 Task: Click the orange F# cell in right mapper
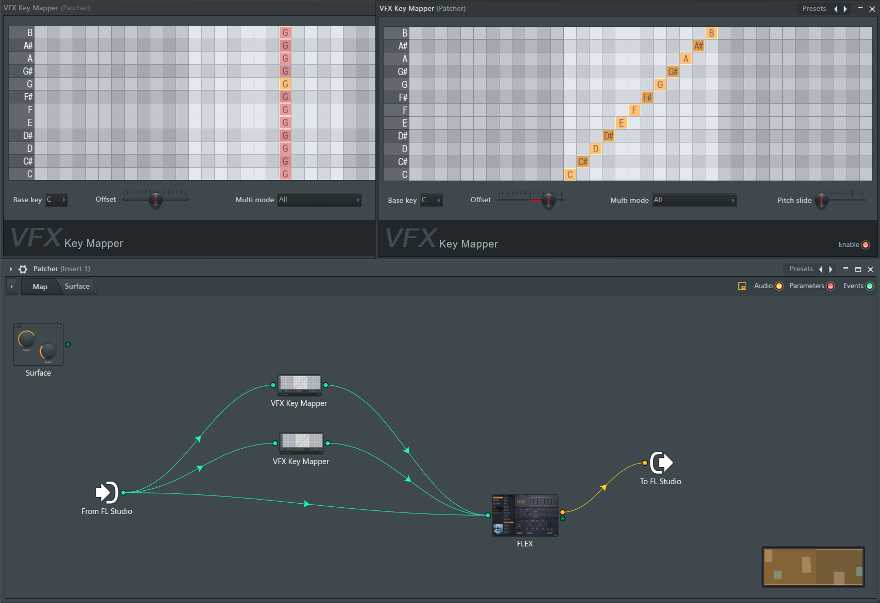pyautogui.click(x=647, y=97)
